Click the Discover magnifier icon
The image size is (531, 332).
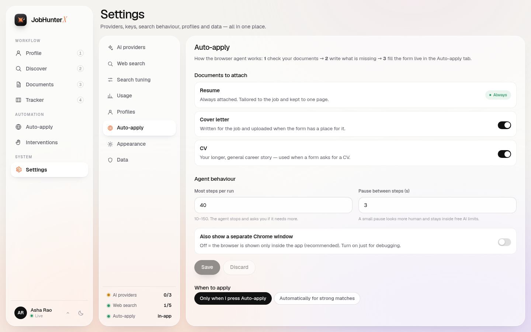[x=18, y=69]
